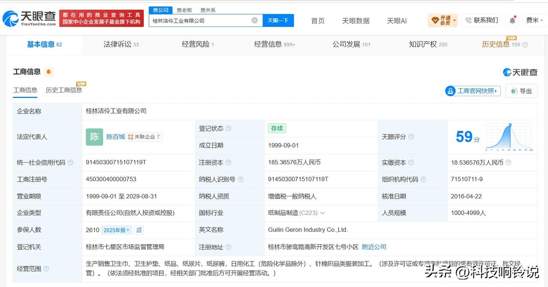Click help icon beside 组织机构代码
The image size is (548, 287).
(423, 179)
